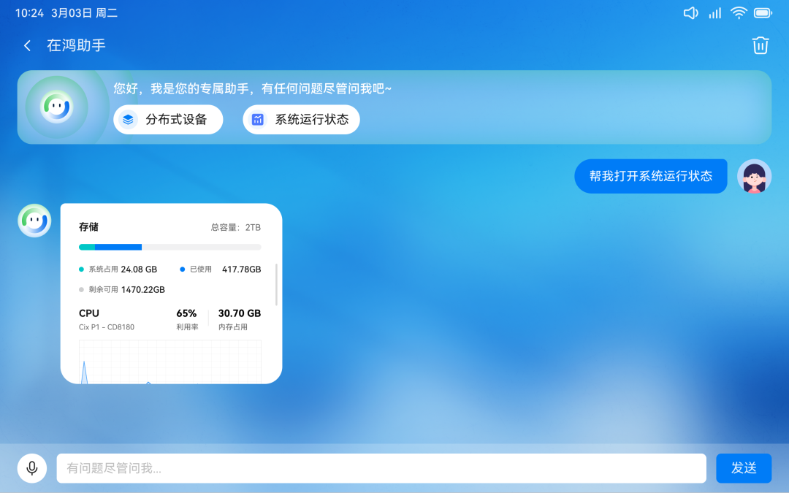Tap the battery icon in the status bar
Screen dimensions: 789x493
tap(763, 12)
